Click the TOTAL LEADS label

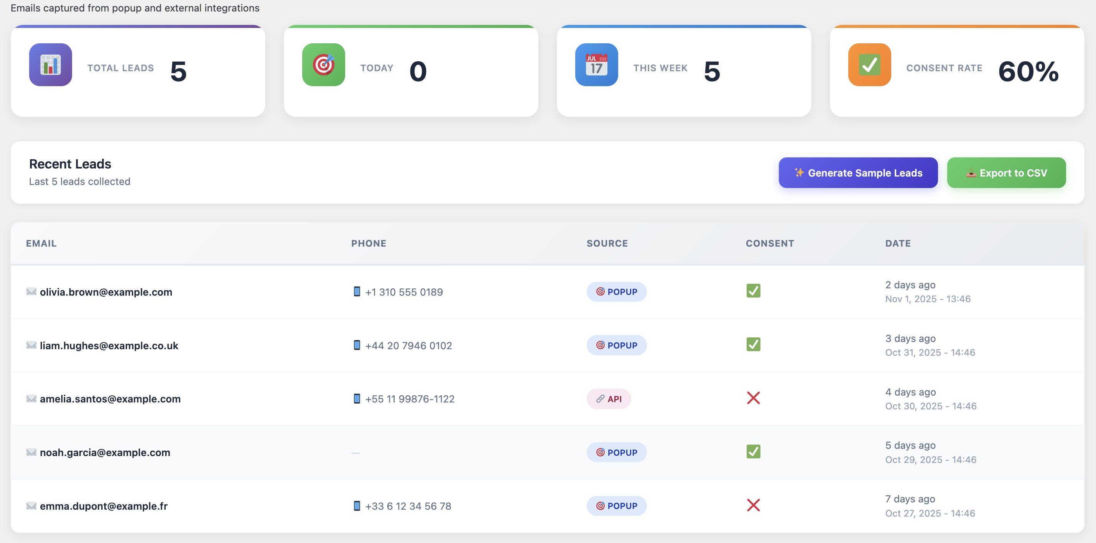pos(121,68)
